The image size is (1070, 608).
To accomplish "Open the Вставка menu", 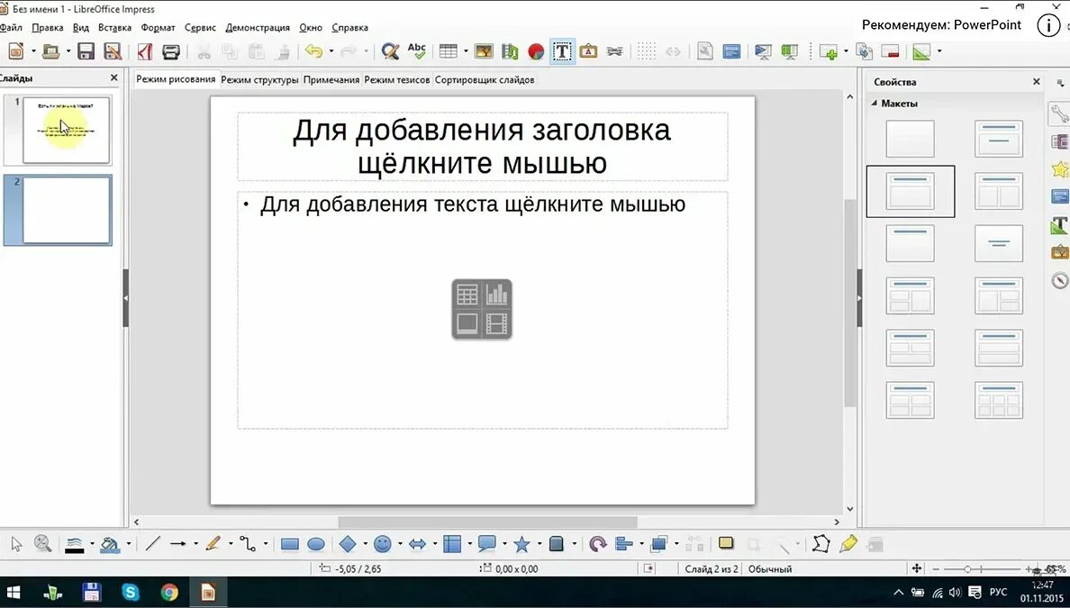I will (x=114, y=27).
